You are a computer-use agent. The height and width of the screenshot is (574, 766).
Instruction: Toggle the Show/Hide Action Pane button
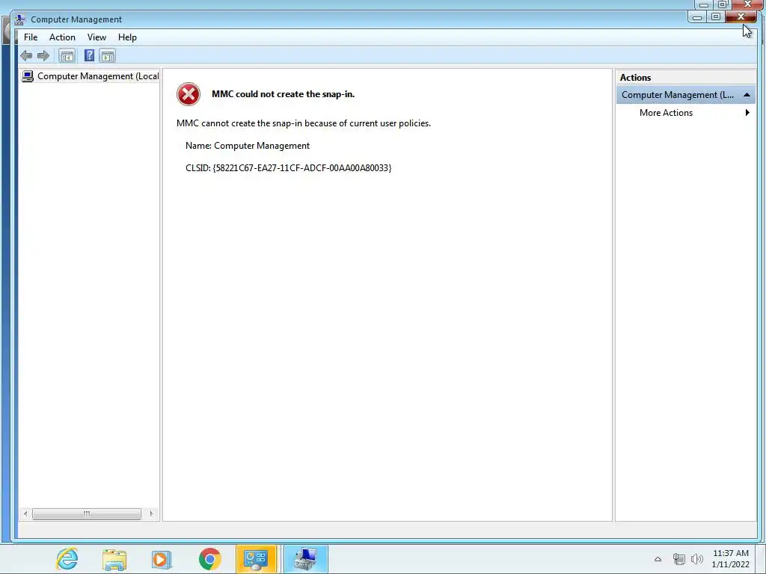click(x=108, y=55)
